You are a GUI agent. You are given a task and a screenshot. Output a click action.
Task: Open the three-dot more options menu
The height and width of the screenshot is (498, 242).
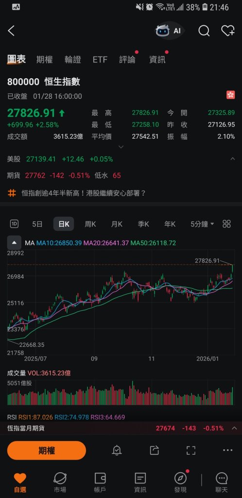click(228, 450)
